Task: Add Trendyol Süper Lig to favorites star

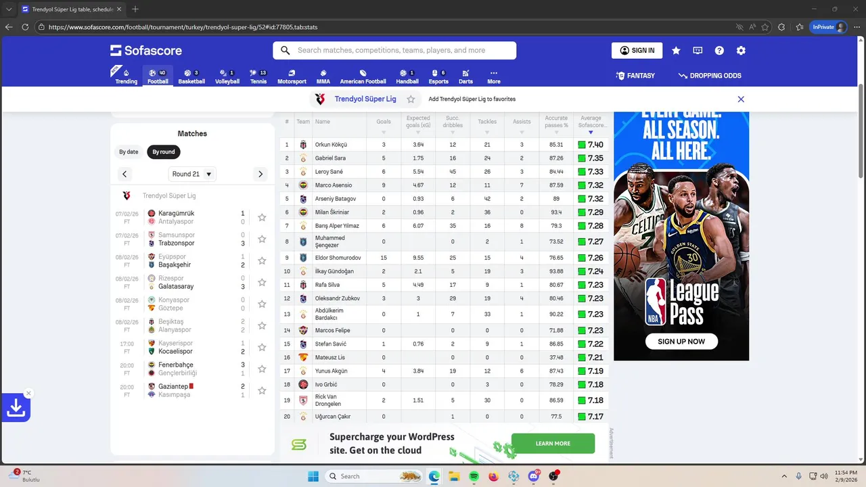Action: point(411,99)
